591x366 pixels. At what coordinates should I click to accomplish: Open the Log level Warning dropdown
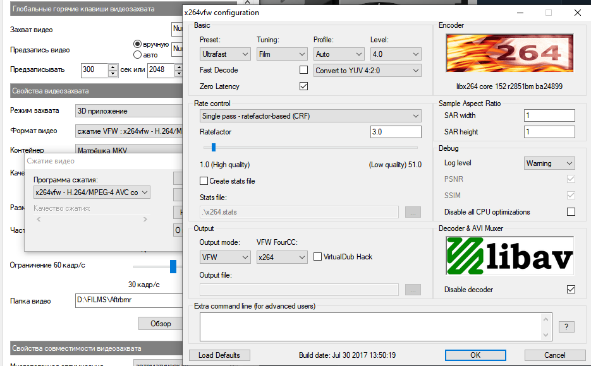pyautogui.click(x=549, y=163)
